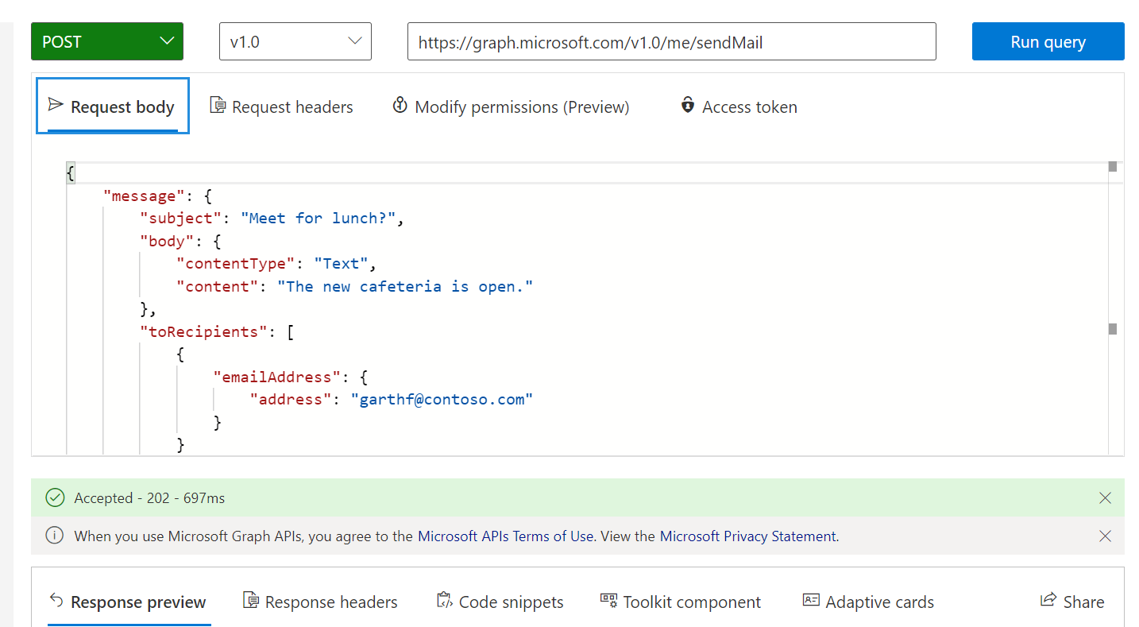Click the Share arrow icon

pyautogui.click(x=1048, y=600)
